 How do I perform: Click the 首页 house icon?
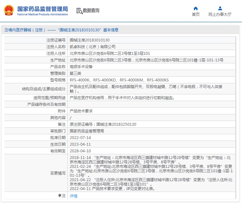tap(196, 8)
